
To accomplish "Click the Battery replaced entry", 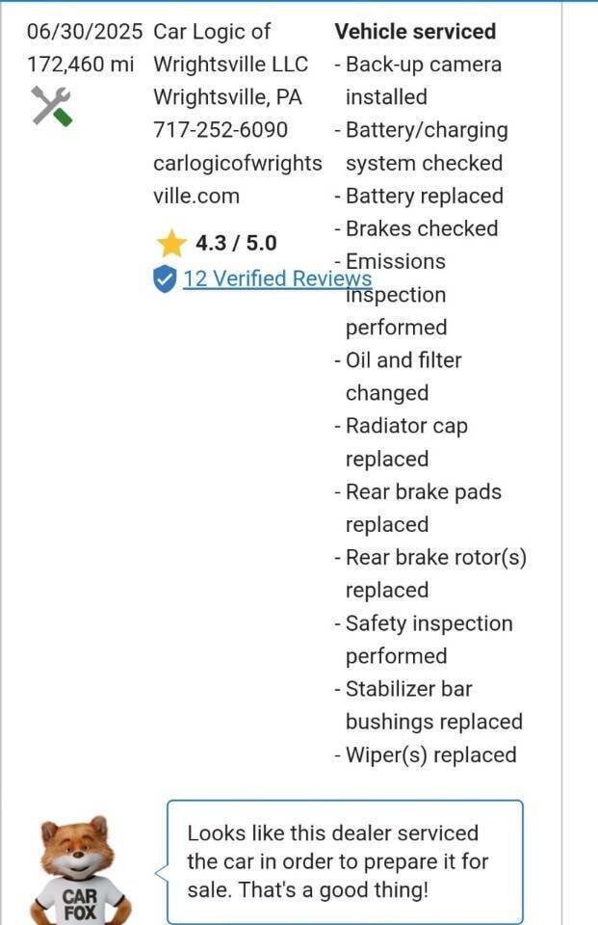I will [419, 196].
